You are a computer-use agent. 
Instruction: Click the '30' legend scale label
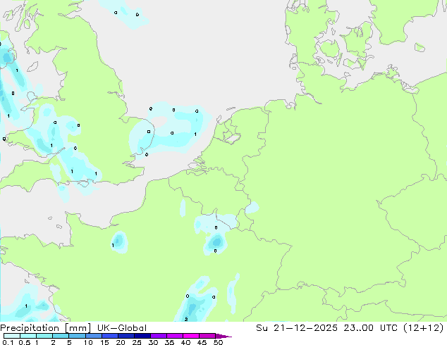coord(153,342)
